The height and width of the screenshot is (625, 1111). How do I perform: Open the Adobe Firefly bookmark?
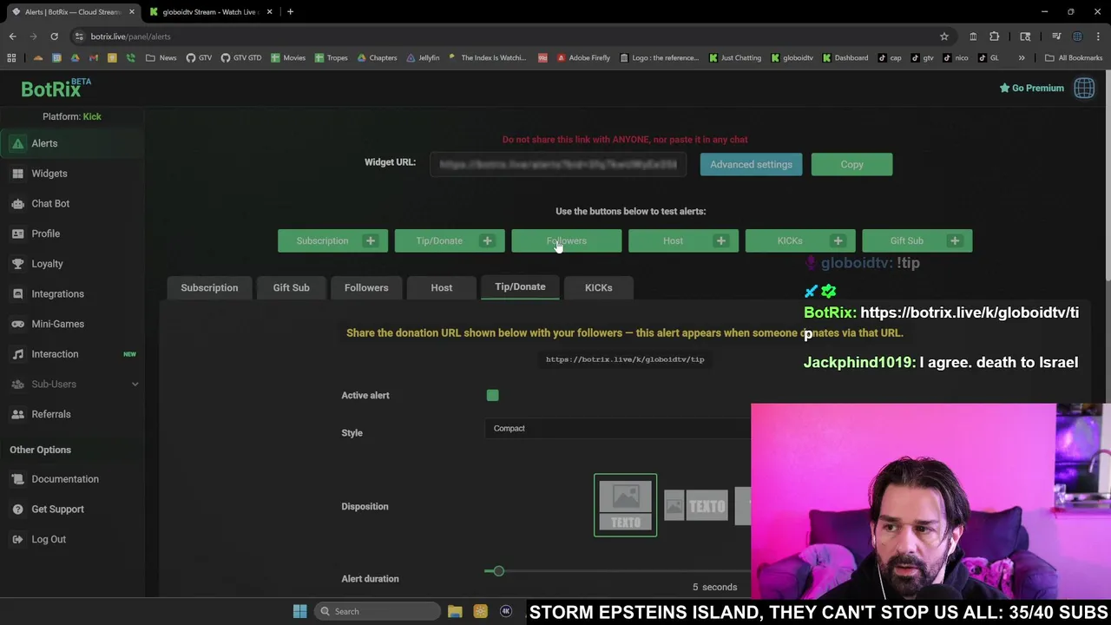(583, 58)
